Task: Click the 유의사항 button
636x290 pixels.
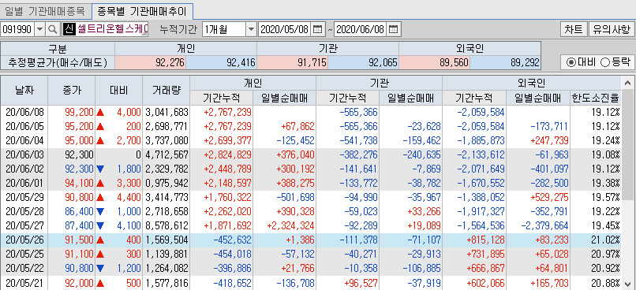Action: click(x=611, y=29)
